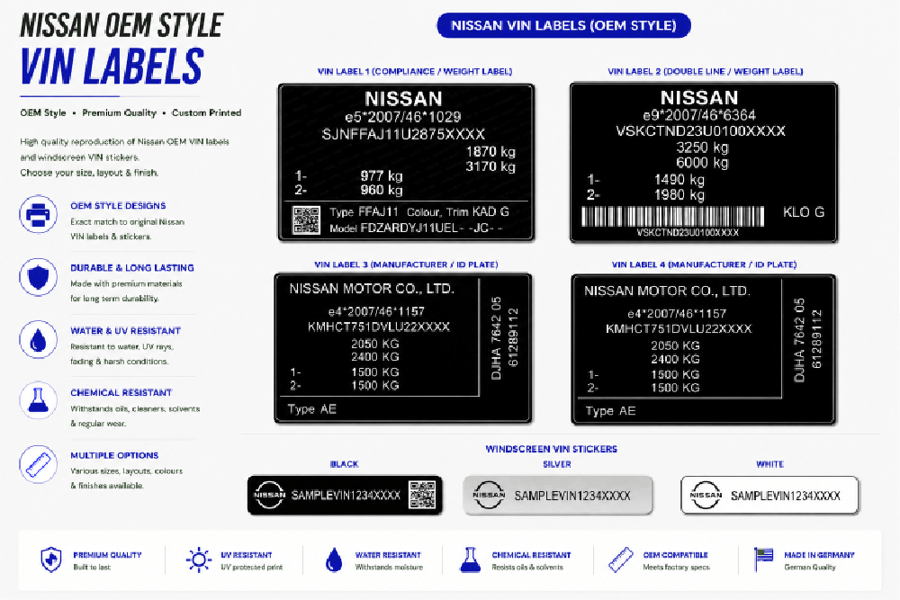The width and height of the screenshot is (900, 600).
Task: Click the 'e9*2007/46*6364' approval number
Action: click(699, 115)
